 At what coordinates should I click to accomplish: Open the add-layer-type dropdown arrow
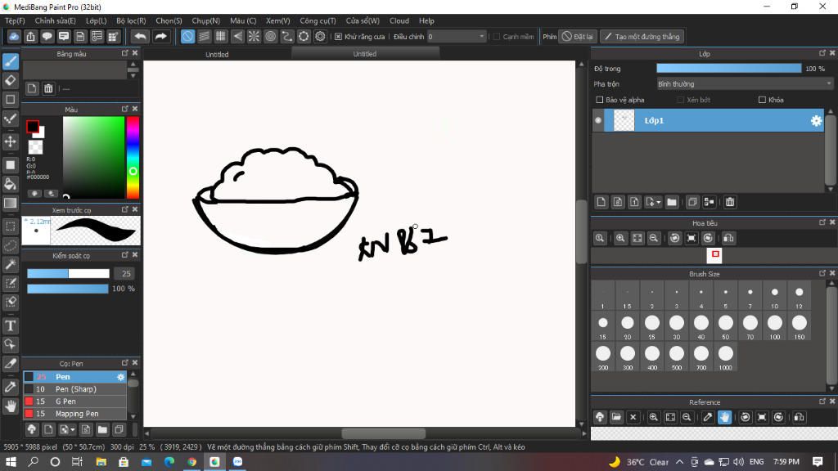tap(659, 202)
